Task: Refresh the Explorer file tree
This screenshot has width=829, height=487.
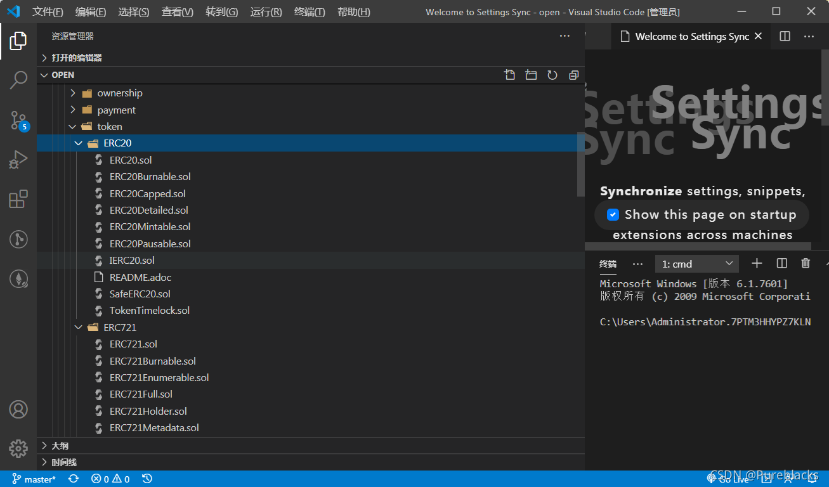Action: click(552, 75)
